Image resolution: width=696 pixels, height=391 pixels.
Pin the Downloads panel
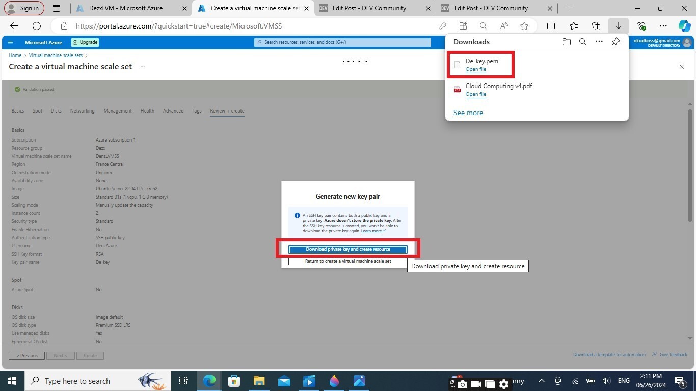(x=615, y=42)
